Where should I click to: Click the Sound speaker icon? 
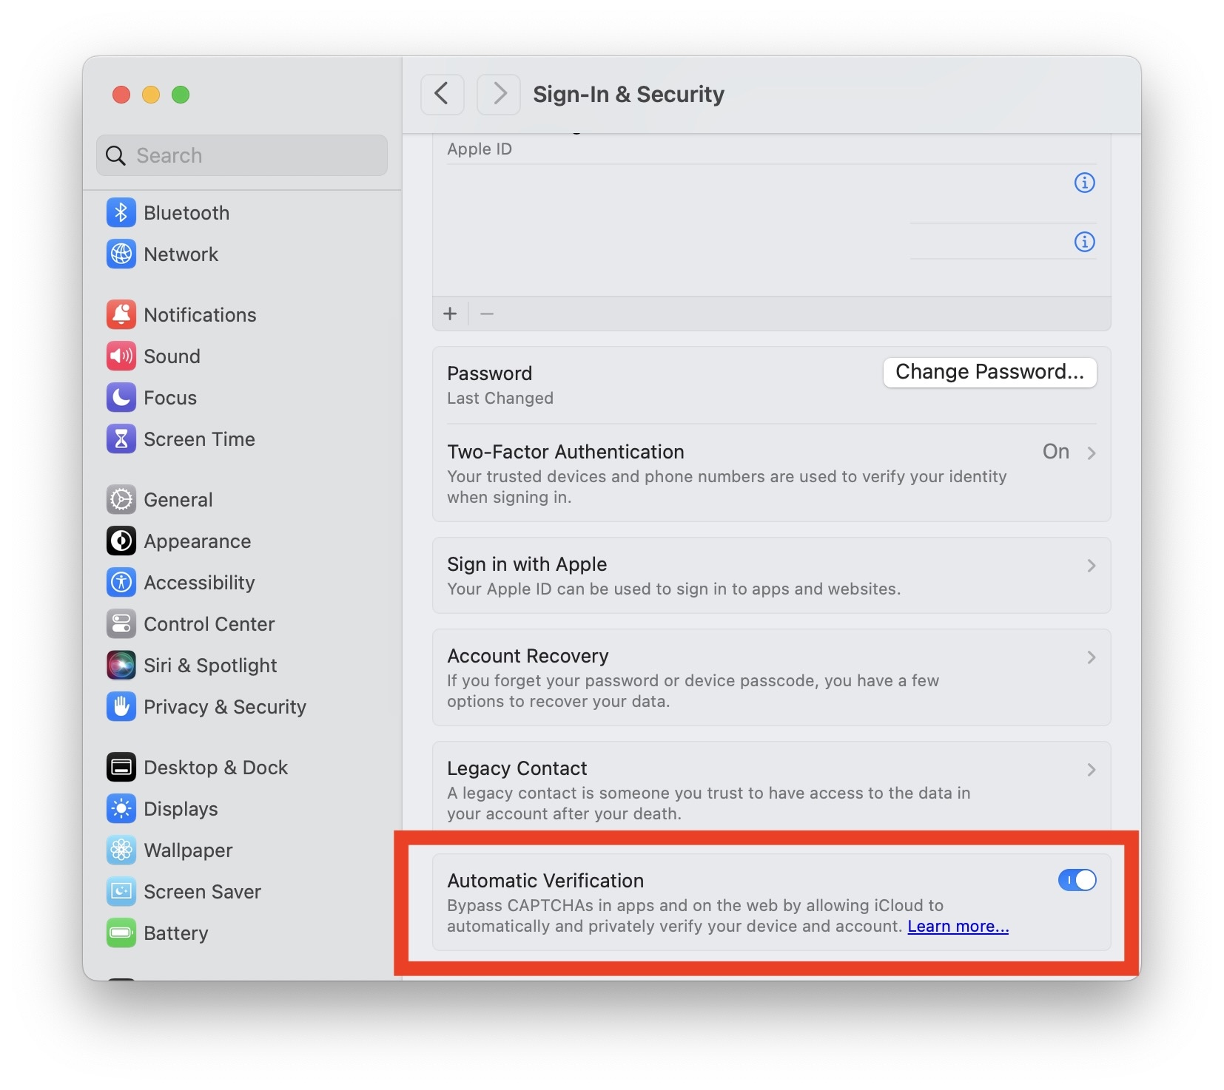[x=121, y=356]
